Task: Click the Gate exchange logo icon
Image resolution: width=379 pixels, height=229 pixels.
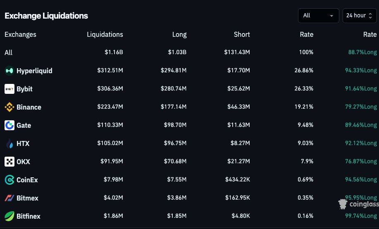Action: [9, 125]
